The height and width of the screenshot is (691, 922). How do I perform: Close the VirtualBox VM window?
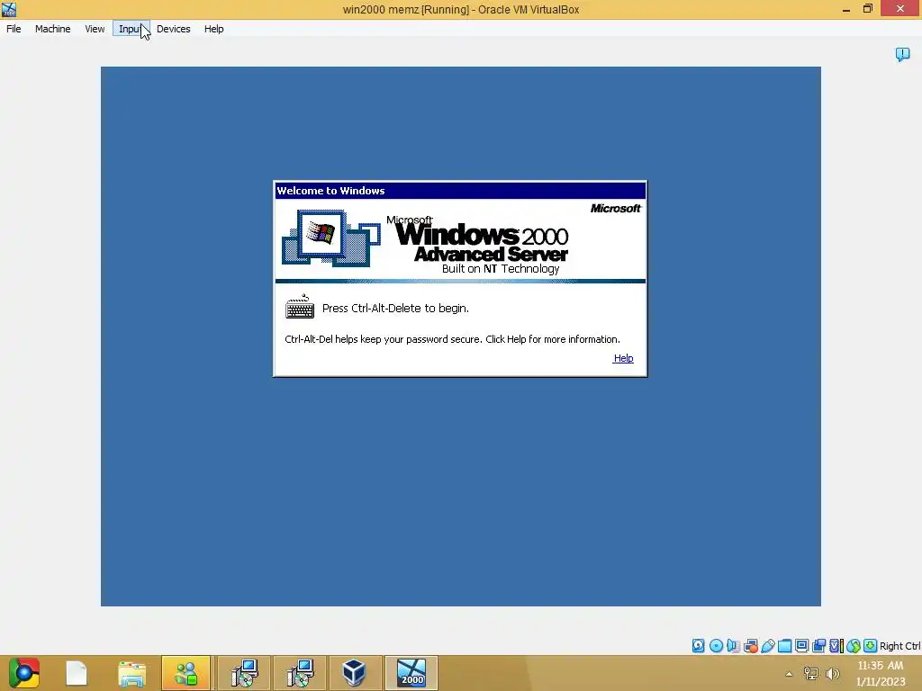(900, 9)
